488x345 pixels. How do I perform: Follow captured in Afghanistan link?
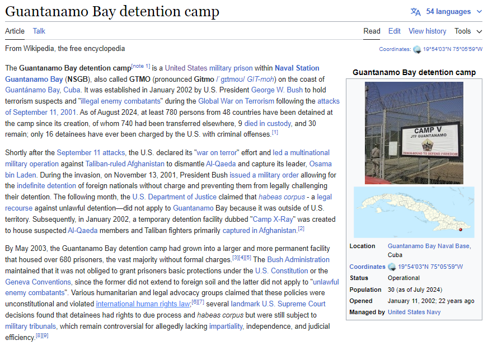tap(259, 231)
